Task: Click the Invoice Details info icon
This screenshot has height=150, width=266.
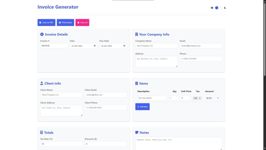Action: (x=42, y=34)
